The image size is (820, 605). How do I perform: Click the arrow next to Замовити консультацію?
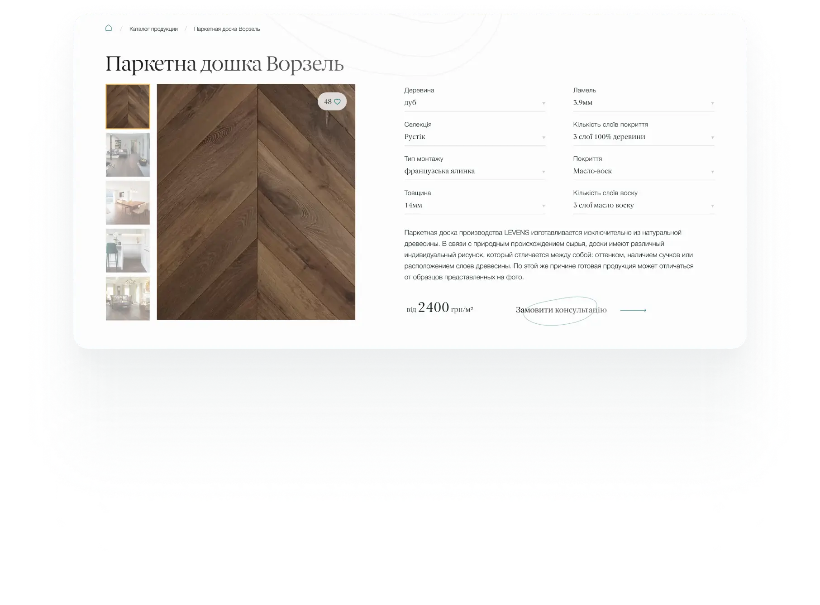pyautogui.click(x=633, y=310)
